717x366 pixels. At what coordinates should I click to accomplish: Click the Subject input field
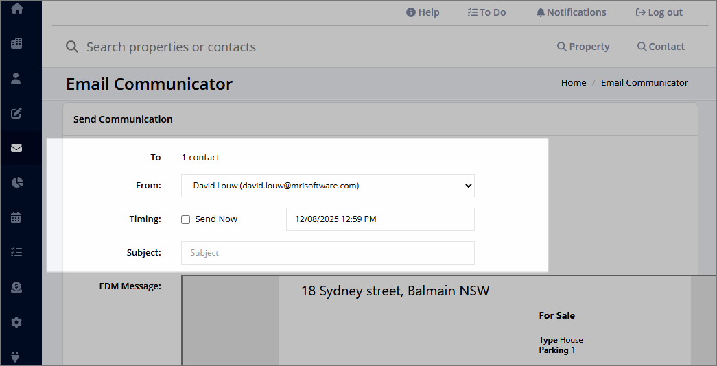click(328, 253)
